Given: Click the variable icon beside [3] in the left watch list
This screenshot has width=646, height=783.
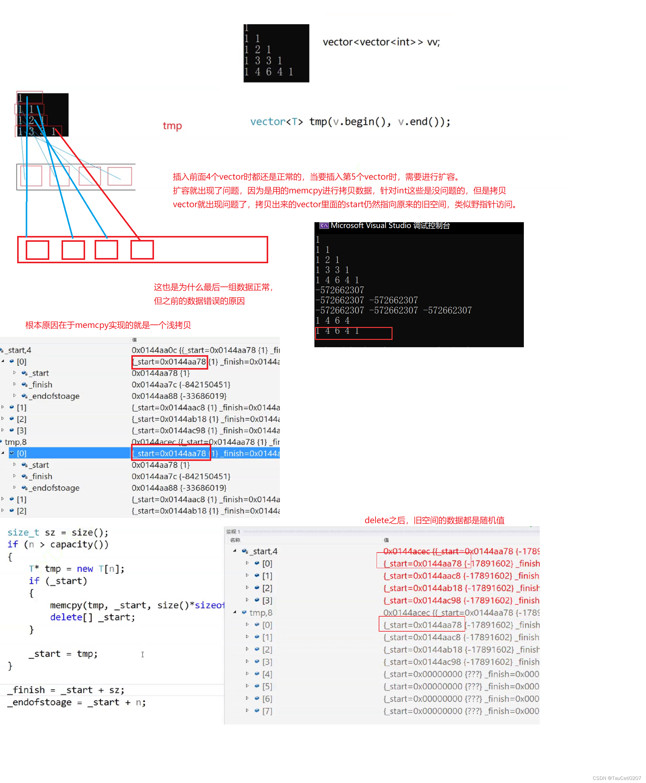Looking at the screenshot, I should [12, 430].
